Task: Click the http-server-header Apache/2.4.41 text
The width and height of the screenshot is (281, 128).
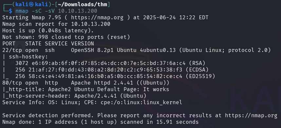Action: tap(74, 96)
